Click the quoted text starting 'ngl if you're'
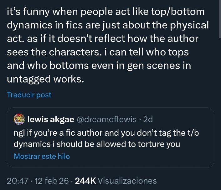Viewport: 221px width, 190px height. pyautogui.click(x=106, y=133)
